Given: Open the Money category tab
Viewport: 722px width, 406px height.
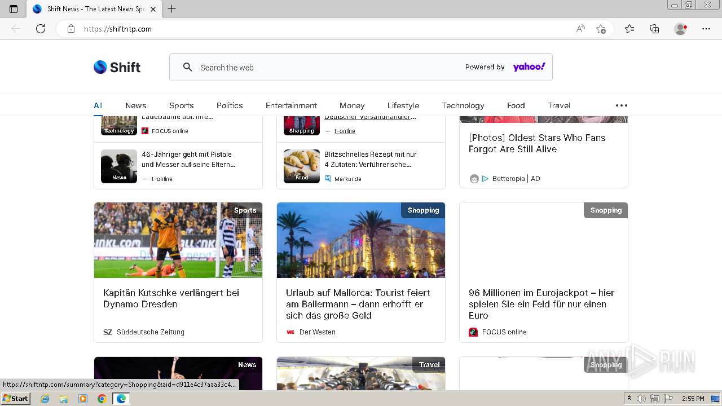Looking at the screenshot, I should tap(352, 105).
